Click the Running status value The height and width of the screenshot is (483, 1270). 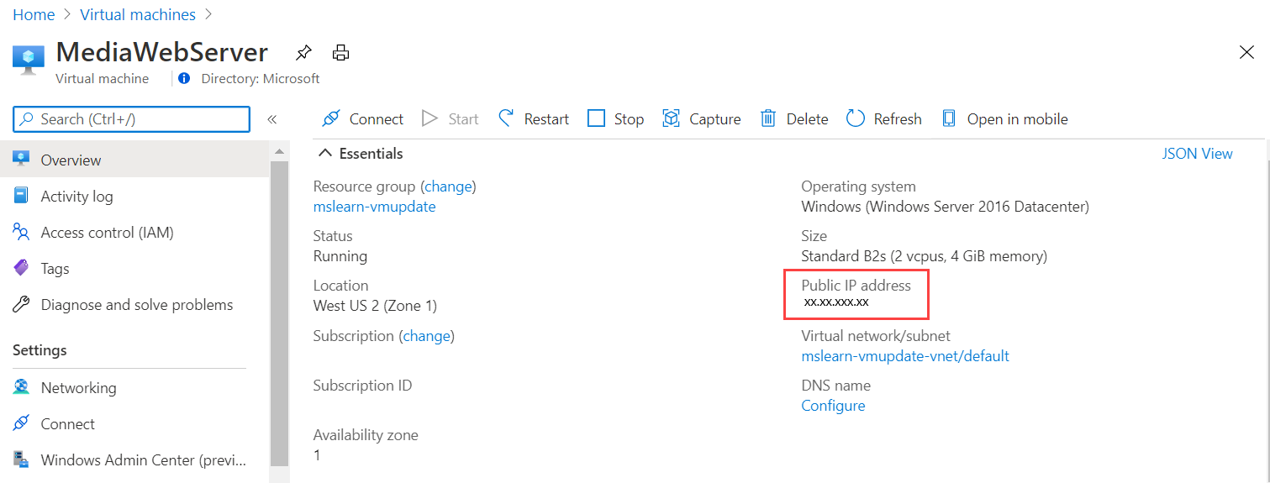pos(340,256)
